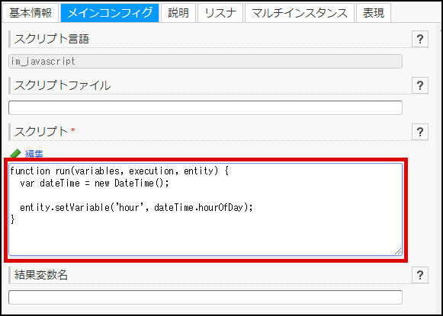Grab the textarea resize handle corner

[x=398, y=252]
